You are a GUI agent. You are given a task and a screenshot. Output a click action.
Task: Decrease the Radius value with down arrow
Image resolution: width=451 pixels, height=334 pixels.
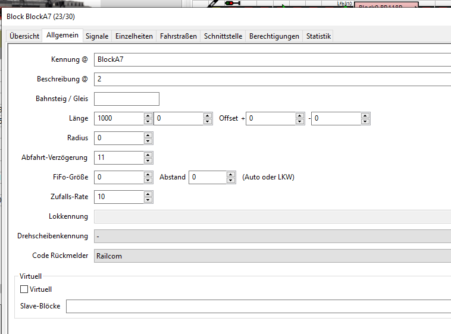[148, 141]
